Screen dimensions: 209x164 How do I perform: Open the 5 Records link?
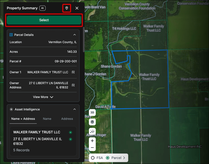(x=21, y=150)
